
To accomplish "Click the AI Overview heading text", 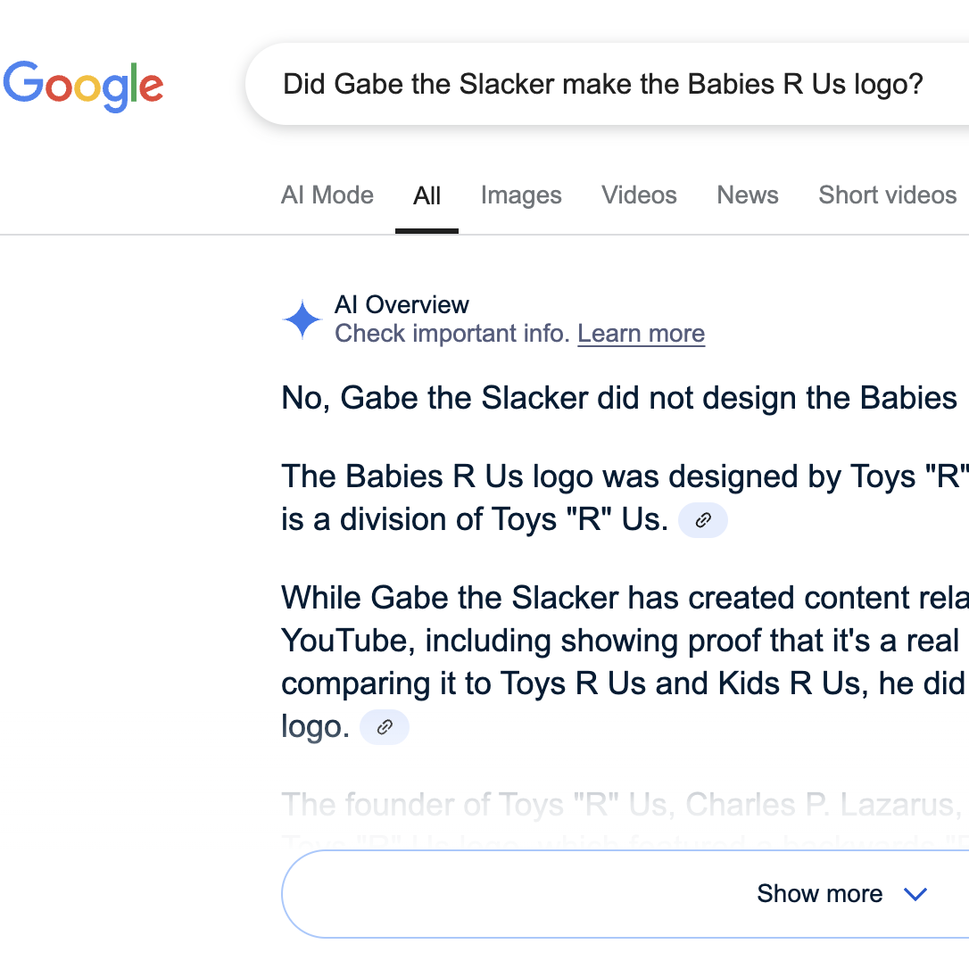I will 402,304.
